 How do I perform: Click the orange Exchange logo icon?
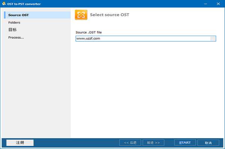pos(81,15)
